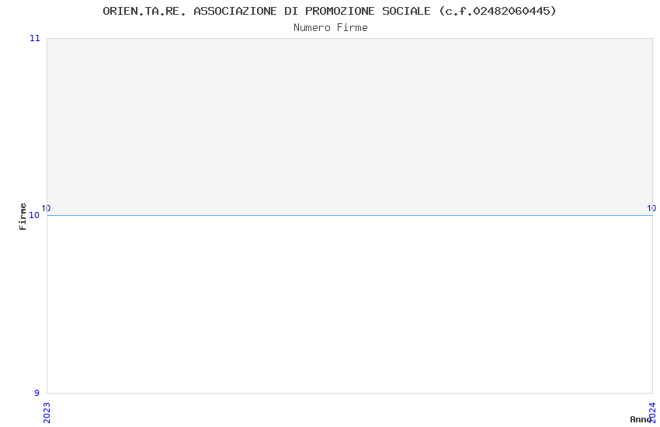The width and height of the screenshot is (660, 427).
Task: Click the word 'PROMOZIONE' in the title
Action: [339, 12]
